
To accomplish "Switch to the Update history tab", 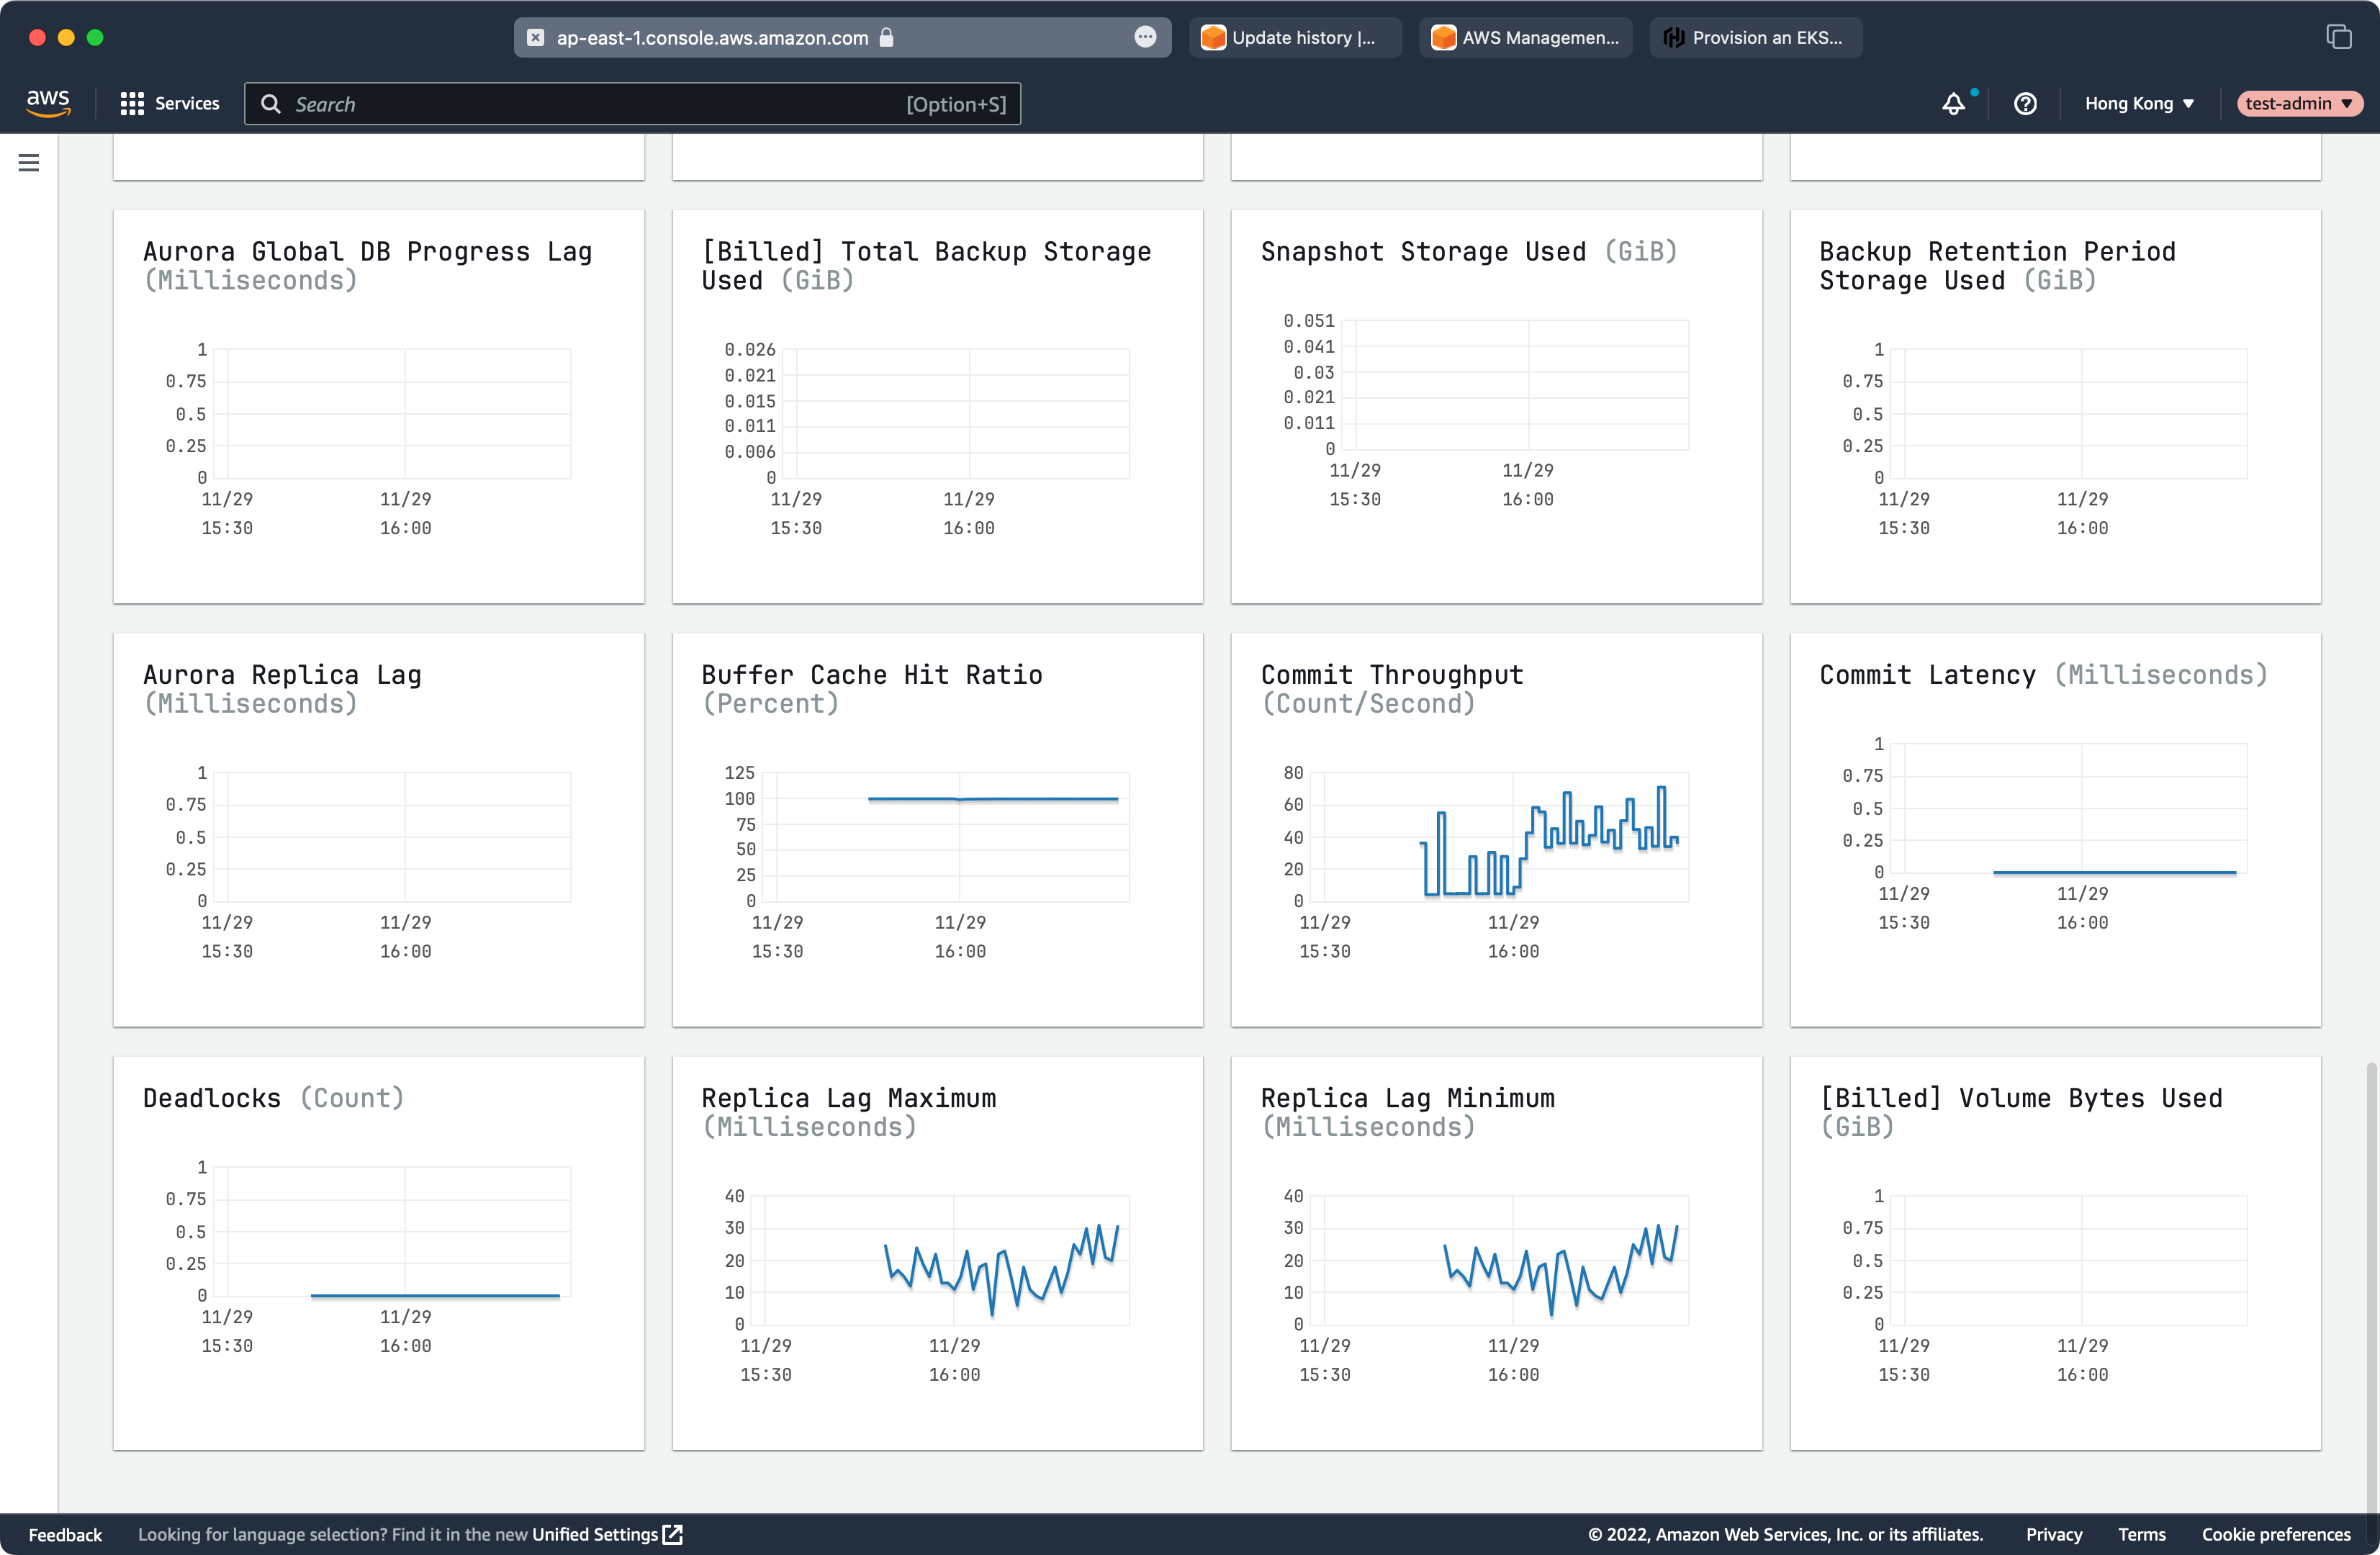I will pyautogui.click(x=1295, y=38).
